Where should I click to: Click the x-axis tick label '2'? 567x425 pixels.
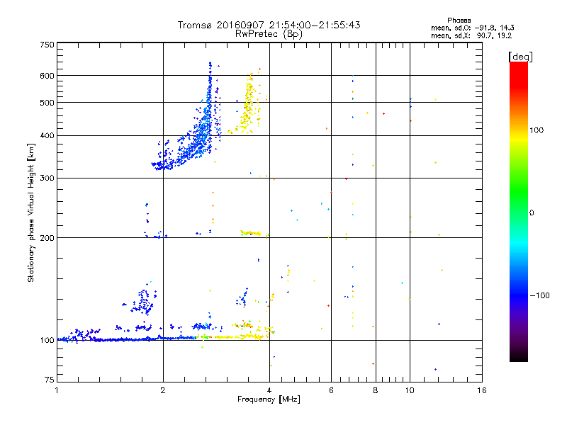(163, 390)
